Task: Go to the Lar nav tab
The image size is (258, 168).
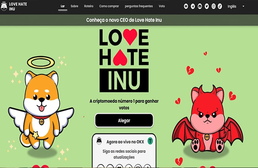Action: 63,6
